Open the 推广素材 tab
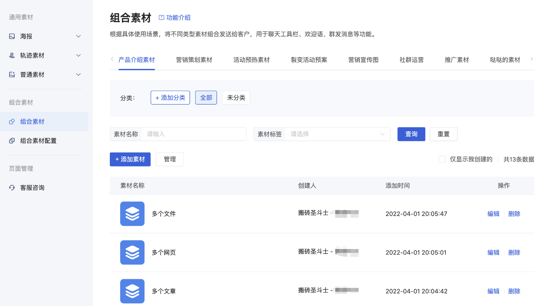 click(x=457, y=60)
